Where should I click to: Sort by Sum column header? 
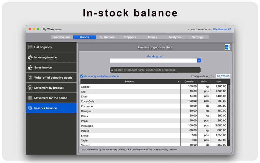click(218, 81)
